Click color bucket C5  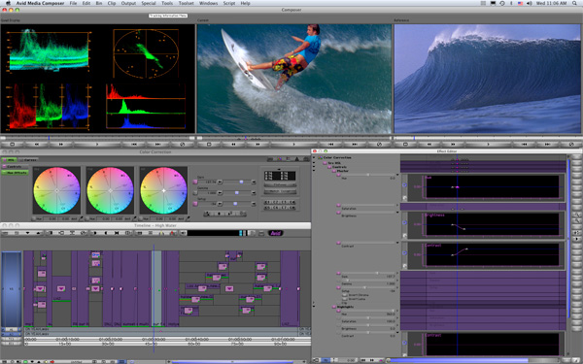(x=268, y=208)
